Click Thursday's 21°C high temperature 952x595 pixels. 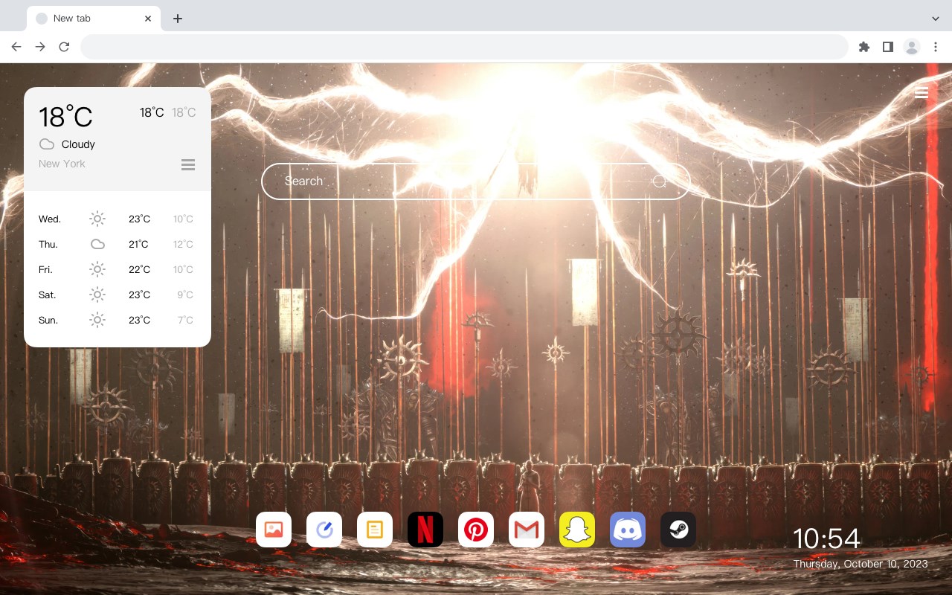tap(138, 244)
